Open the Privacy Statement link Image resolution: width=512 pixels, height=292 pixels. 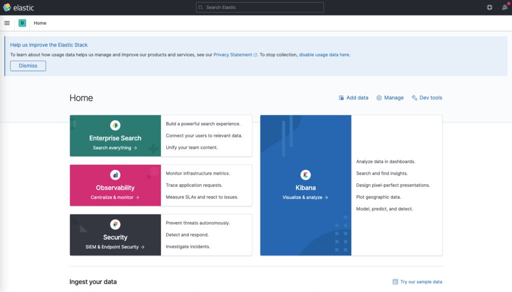[233, 55]
